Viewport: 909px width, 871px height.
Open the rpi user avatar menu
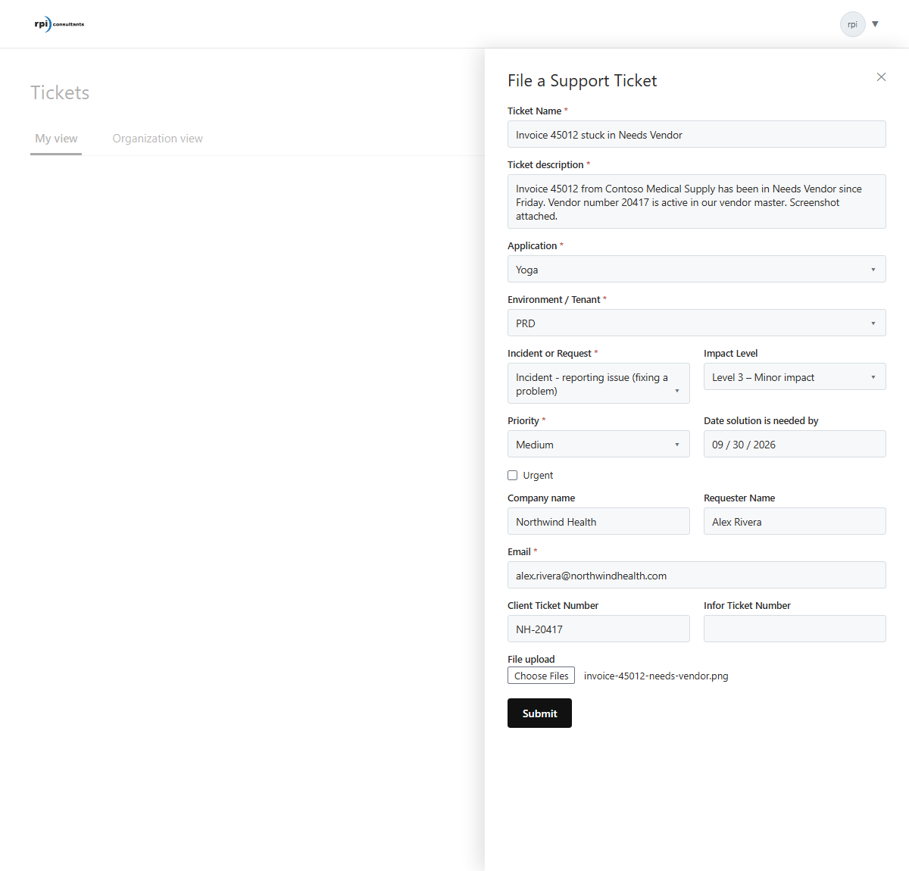tap(852, 24)
